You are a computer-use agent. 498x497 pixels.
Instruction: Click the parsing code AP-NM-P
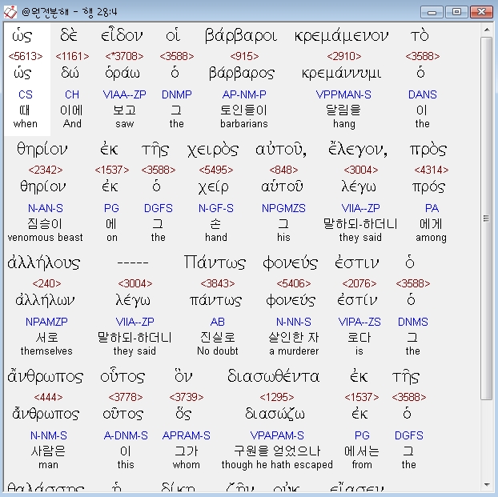(244, 94)
